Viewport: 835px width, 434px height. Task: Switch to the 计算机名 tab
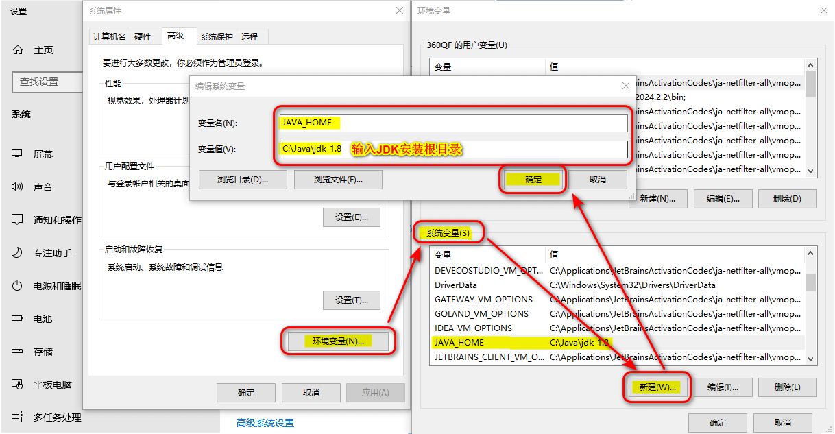[x=110, y=36]
